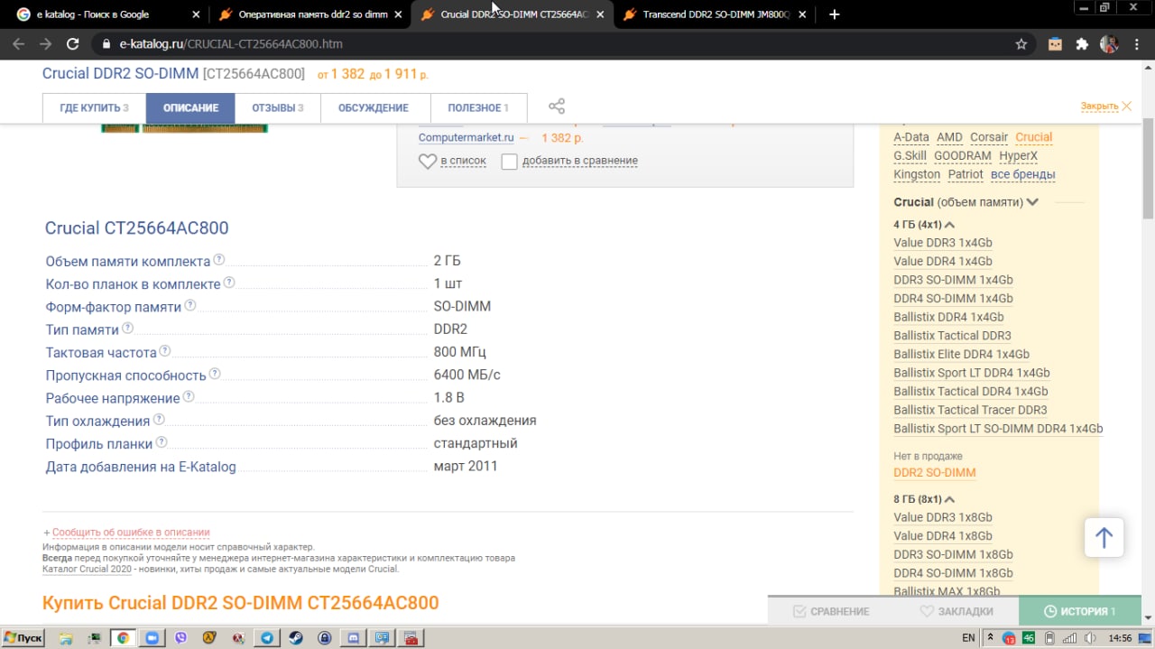The width and height of the screenshot is (1155, 649).
Task: Click the '6400 МБ/с' value
Action: click(x=467, y=375)
